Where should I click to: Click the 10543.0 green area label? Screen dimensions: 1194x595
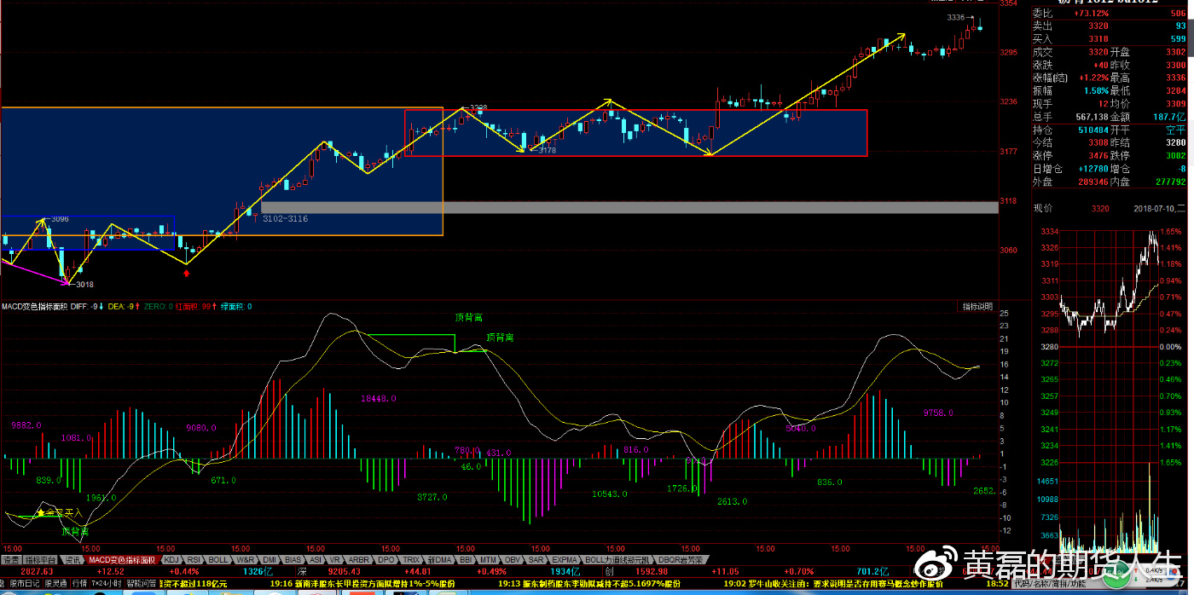click(x=610, y=494)
